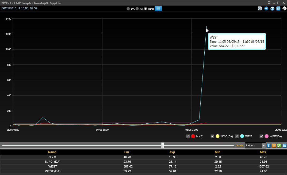Click the Avg column header
The width and height of the screenshot is (287, 175).
tap(172, 152)
